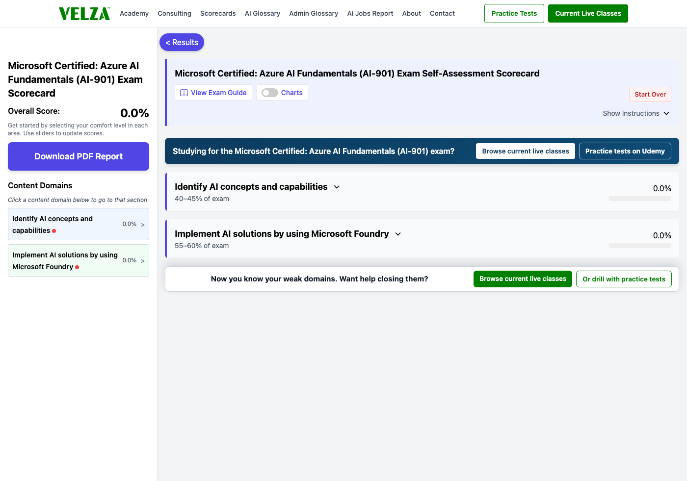Click the red dot on Identify AI concepts card

54,231
